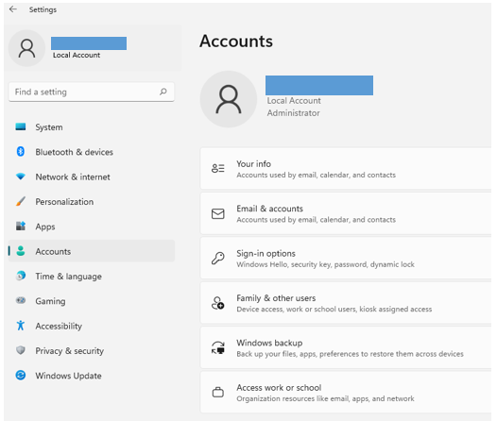Click the Your info card icon
Screen dimensions: 497x421
pos(218,168)
